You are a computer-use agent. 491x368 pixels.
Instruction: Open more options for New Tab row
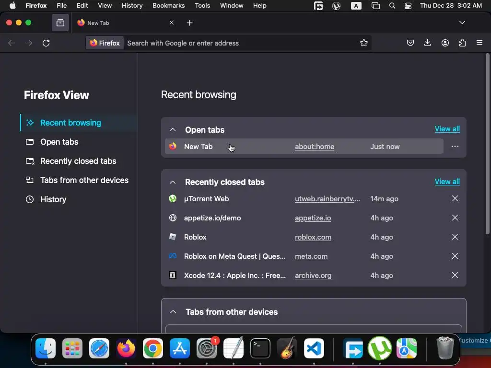pos(455,147)
